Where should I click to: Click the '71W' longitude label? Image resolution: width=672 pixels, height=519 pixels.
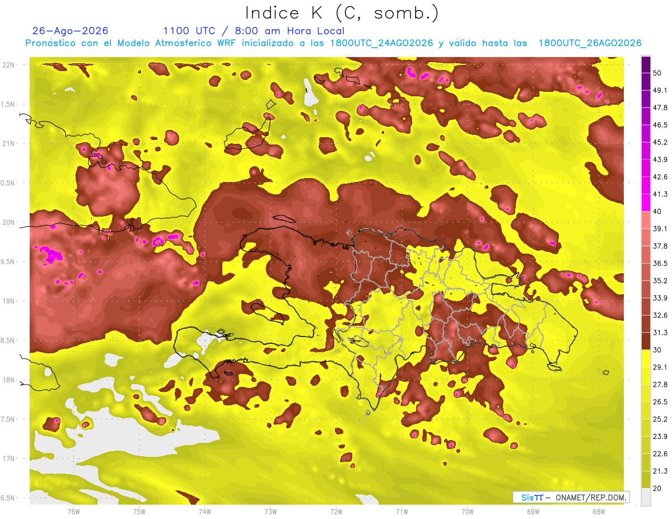point(402,512)
